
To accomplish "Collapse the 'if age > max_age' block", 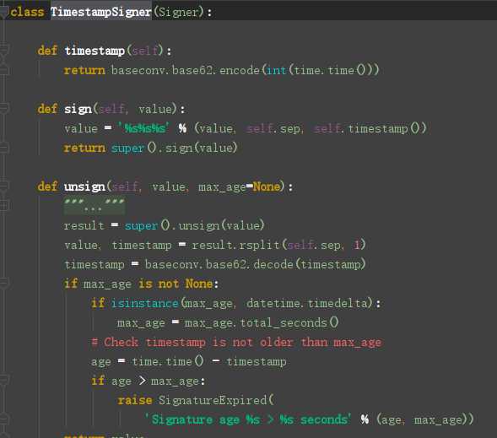I will 4,381.
